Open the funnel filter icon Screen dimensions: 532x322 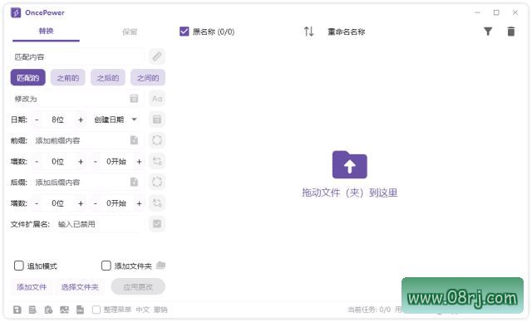pos(488,32)
